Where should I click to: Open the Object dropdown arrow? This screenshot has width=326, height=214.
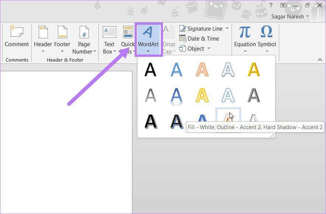tap(209, 48)
